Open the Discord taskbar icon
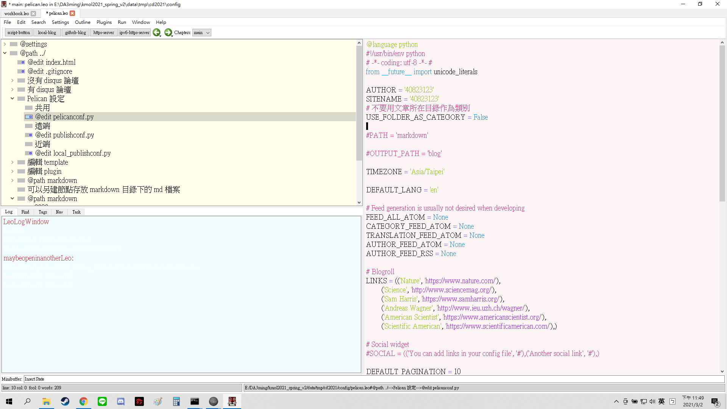Image resolution: width=727 pixels, height=409 pixels. (x=121, y=401)
